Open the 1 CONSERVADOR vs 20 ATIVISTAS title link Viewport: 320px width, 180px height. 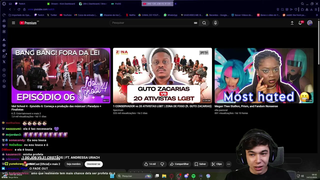pos(162,106)
